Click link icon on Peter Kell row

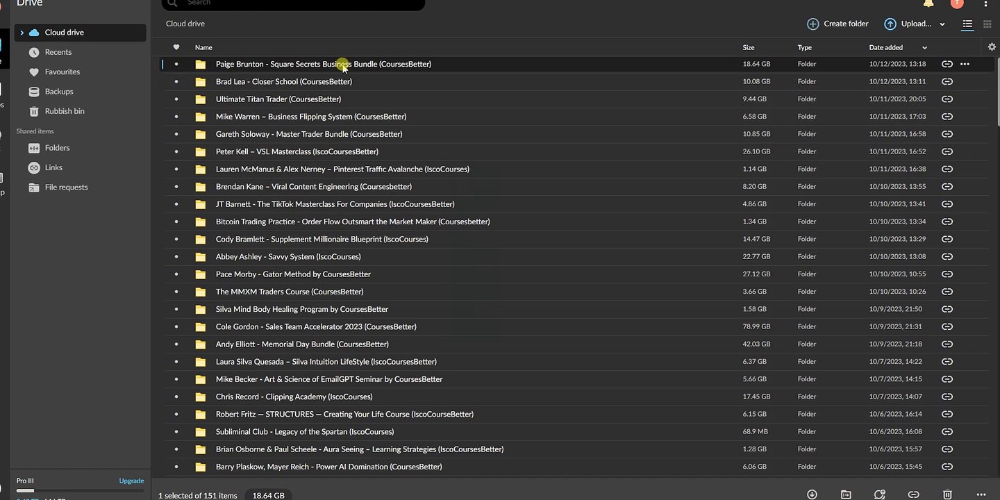pos(947,151)
